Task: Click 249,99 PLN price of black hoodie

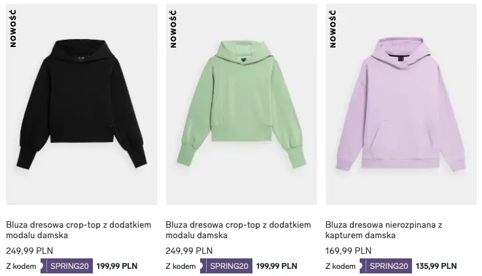Action: tap(29, 251)
